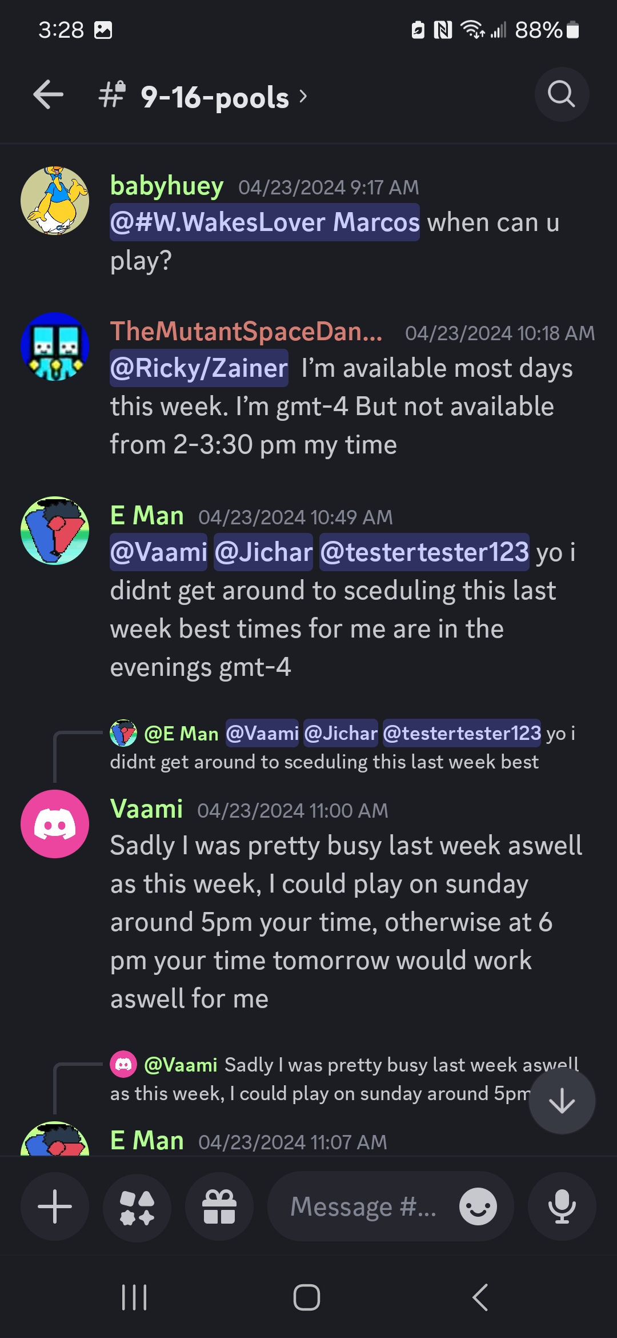The image size is (617, 1338).
Task: Open the emoji picker
Action: pyautogui.click(x=478, y=1206)
